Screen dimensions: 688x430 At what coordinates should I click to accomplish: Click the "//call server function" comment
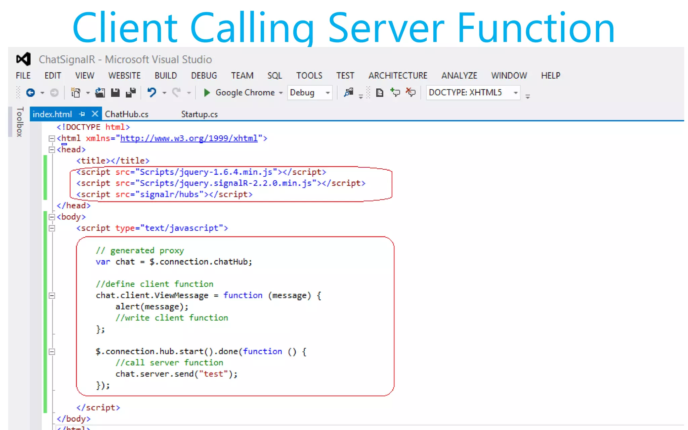point(169,363)
